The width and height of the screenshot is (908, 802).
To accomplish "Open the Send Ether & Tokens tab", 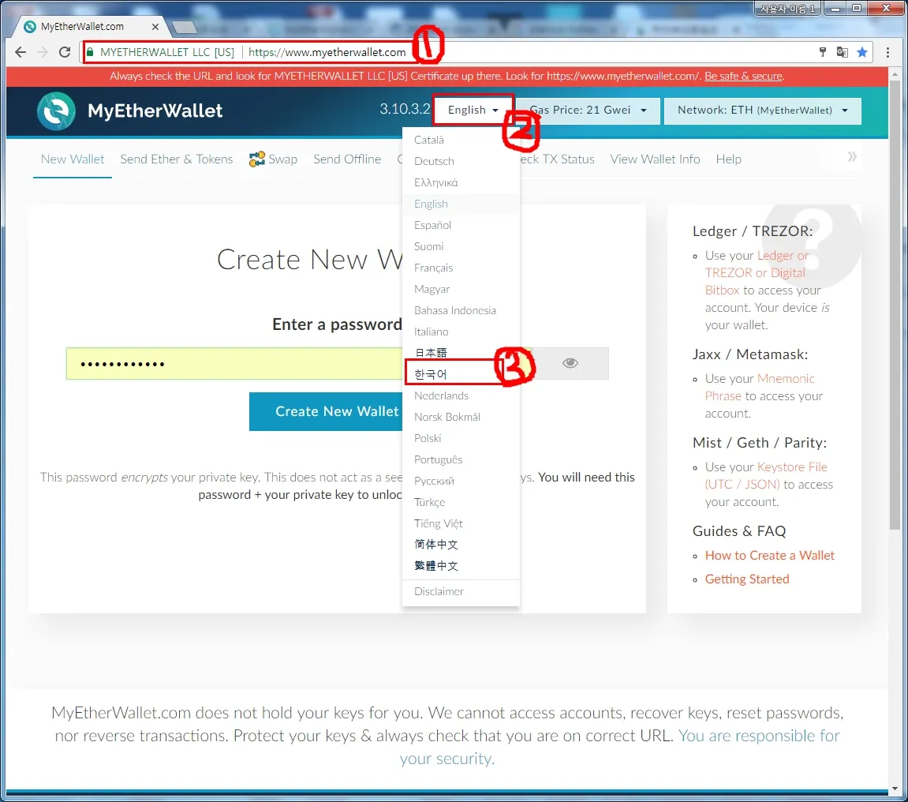I will pyautogui.click(x=177, y=159).
